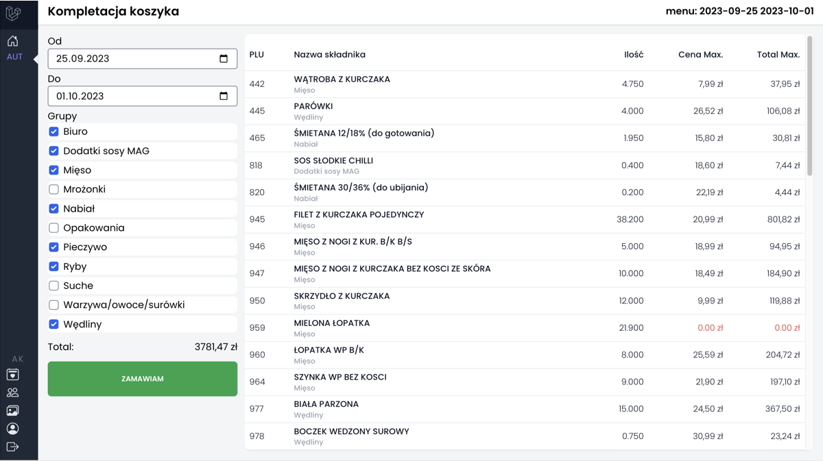Enable the Mrożonki group checkbox
Image resolution: width=823 pixels, height=461 pixels.
tap(53, 189)
